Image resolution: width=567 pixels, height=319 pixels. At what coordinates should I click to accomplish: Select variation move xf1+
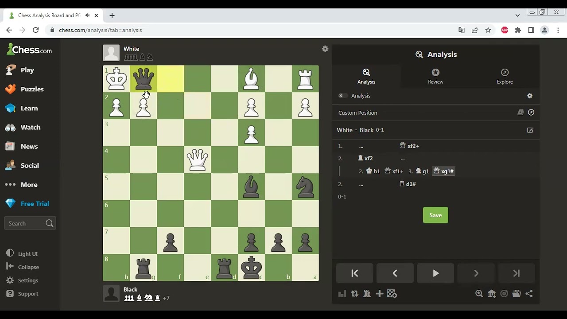pyautogui.click(x=394, y=171)
